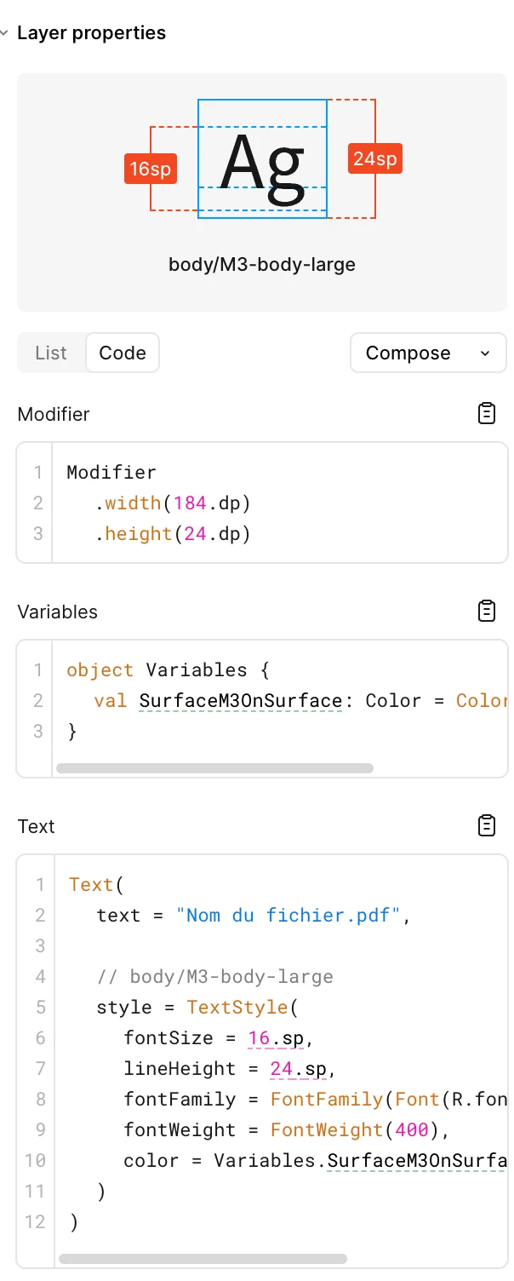Click the Layer properties heading
514x1281 pixels.
[91, 33]
